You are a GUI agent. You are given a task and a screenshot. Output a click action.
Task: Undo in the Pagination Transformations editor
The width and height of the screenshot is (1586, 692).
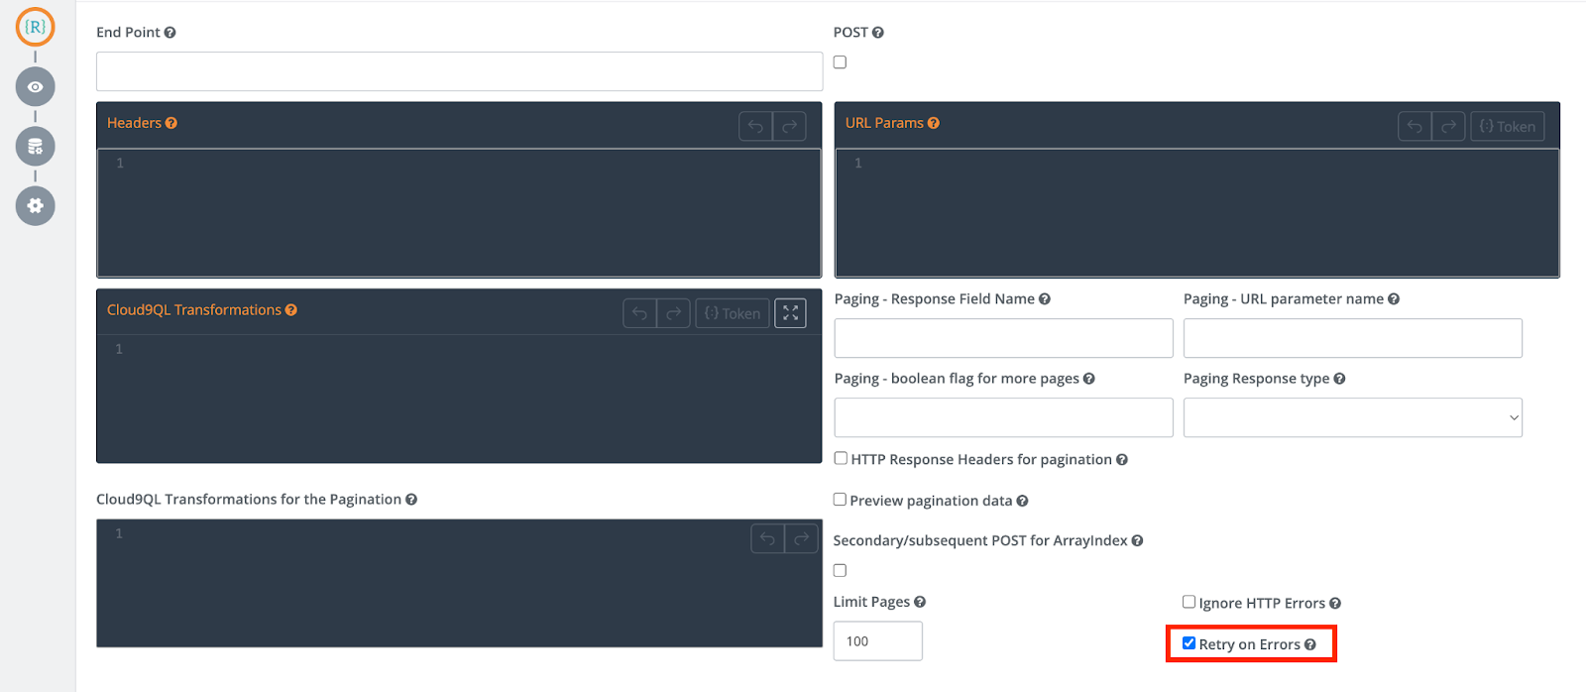[x=767, y=538]
